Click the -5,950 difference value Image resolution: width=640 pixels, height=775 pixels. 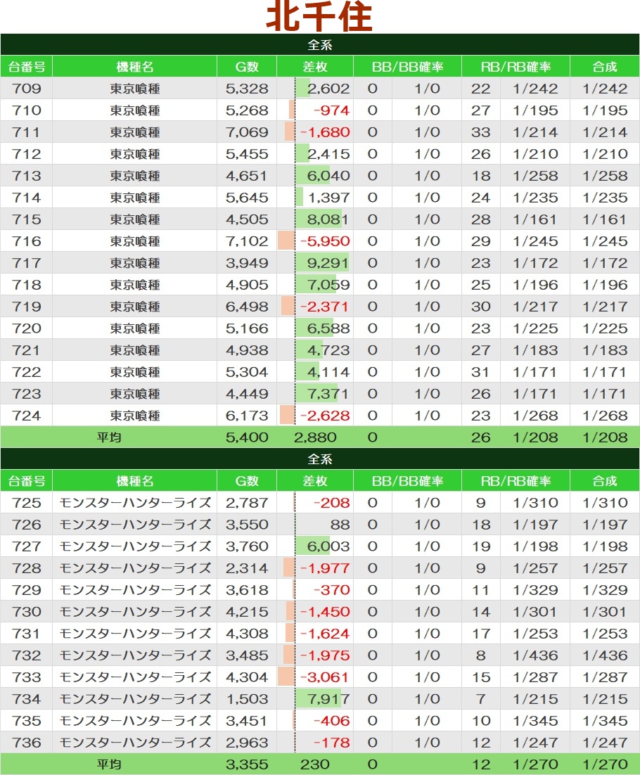(x=325, y=241)
